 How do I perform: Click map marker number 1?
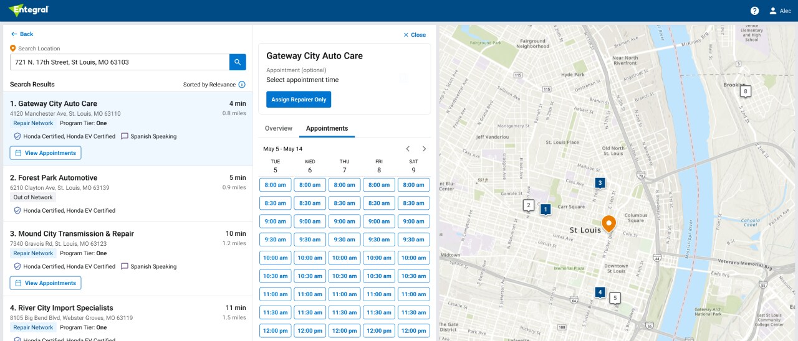[x=546, y=210]
